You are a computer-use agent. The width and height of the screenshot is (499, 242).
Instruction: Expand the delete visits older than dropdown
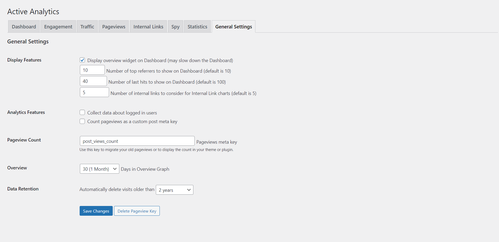pyautogui.click(x=174, y=190)
